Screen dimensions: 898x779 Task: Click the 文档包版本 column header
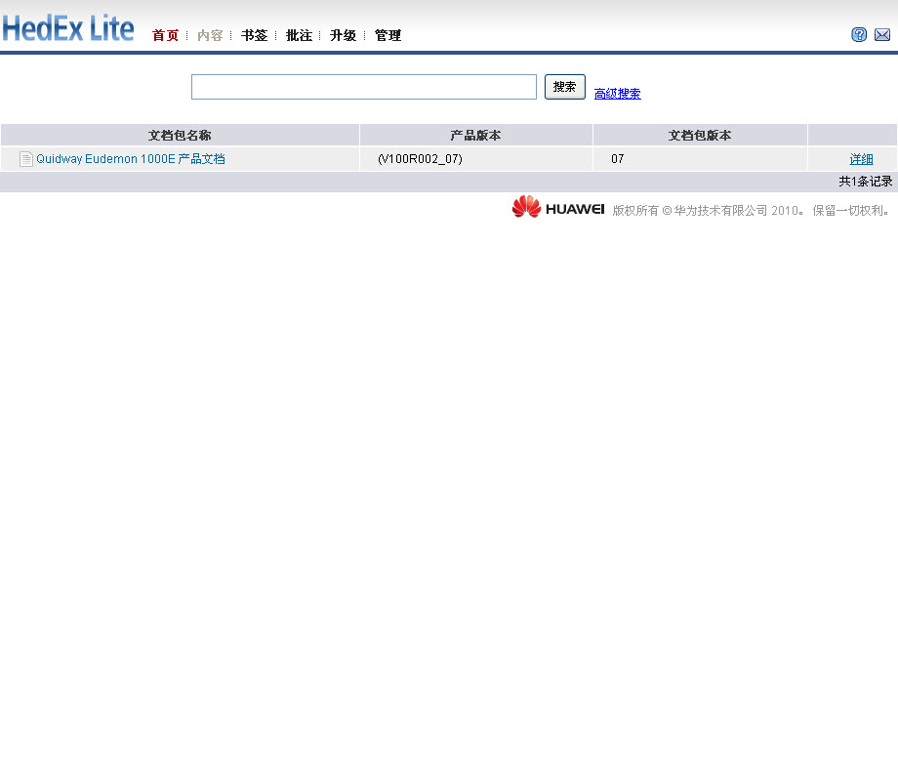[x=700, y=135]
